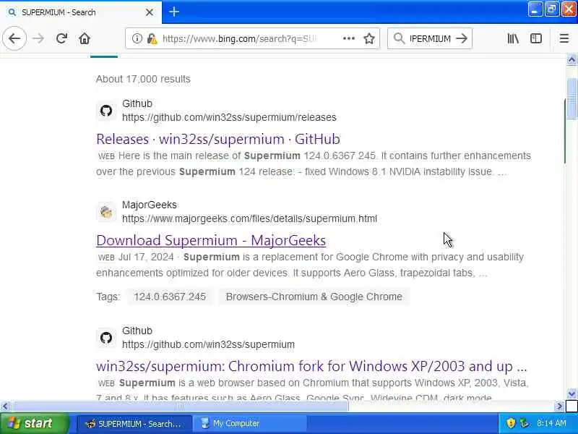Click the forward navigation arrow
578x434 pixels.
(38, 38)
